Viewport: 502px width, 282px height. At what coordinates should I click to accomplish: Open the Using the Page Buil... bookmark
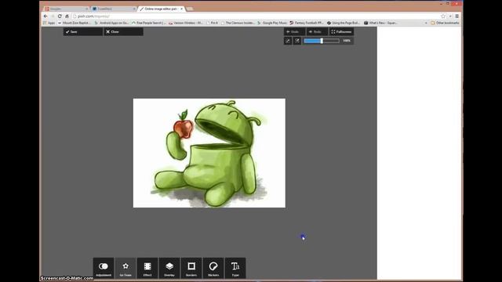point(344,23)
